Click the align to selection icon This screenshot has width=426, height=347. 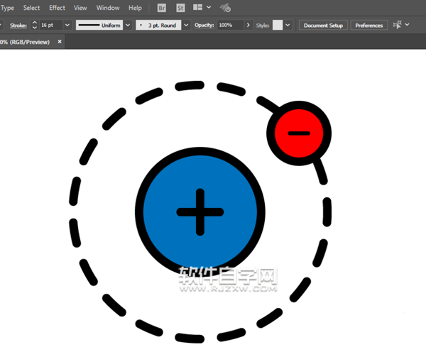397,25
